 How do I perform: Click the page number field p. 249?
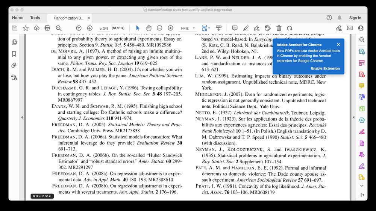tap(104, 28)
